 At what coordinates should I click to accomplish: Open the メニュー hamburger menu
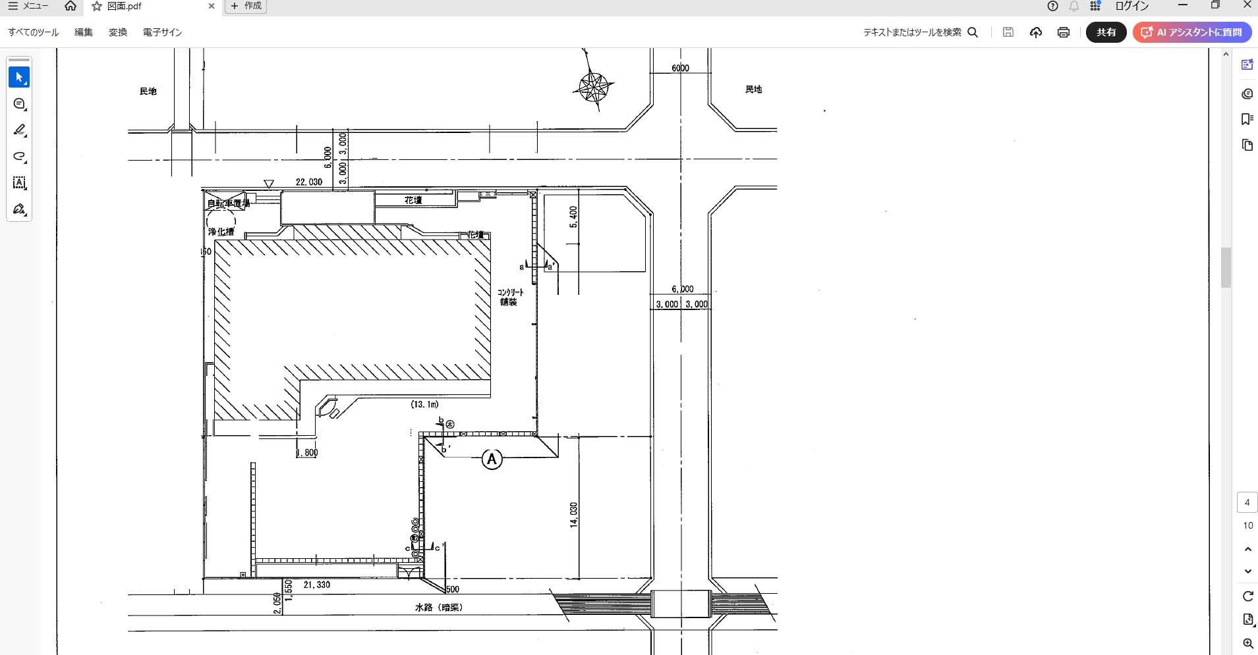(28, 6)
